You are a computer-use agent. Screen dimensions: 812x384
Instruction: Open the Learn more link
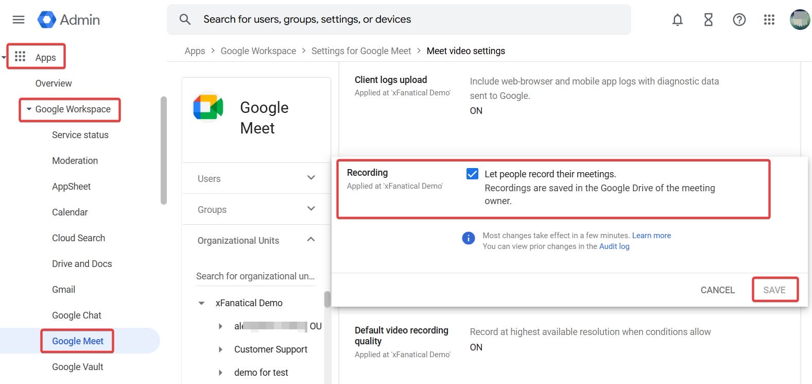651,236
